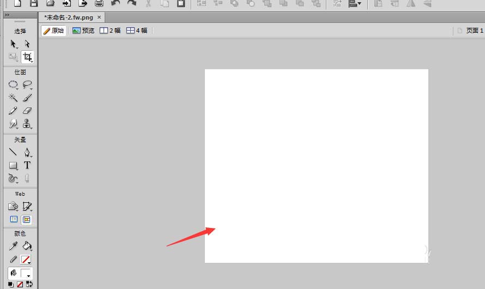The height and width of the screenshot is (289, 485).
Task: Select the Paint Bucket tool
Action: click(x=27, y=246)
